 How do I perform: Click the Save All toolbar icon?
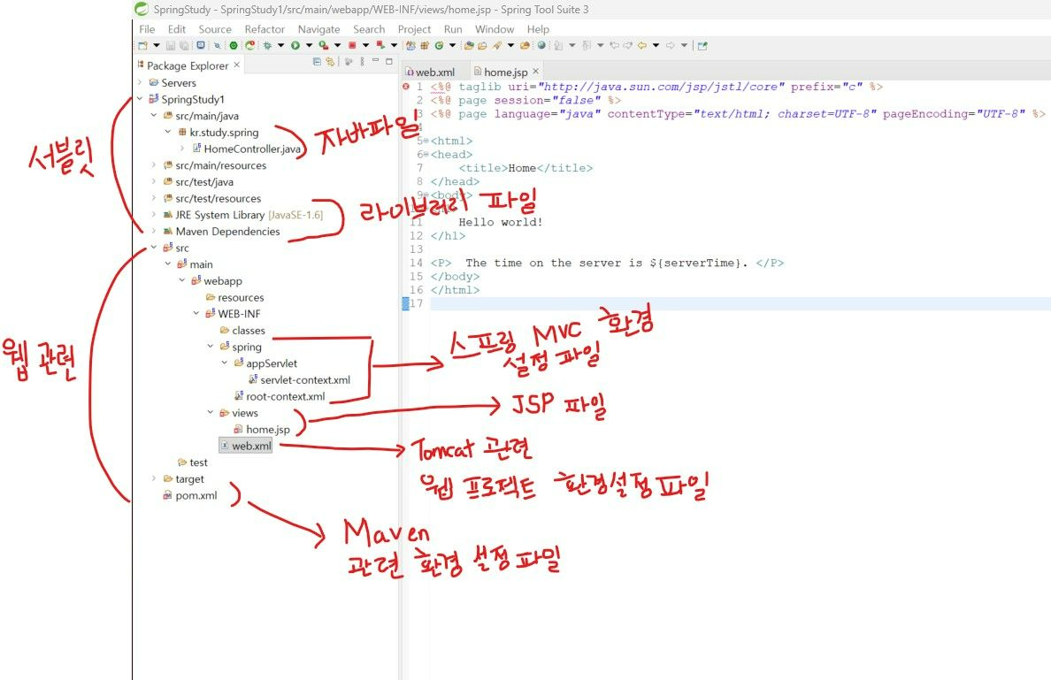184,46
